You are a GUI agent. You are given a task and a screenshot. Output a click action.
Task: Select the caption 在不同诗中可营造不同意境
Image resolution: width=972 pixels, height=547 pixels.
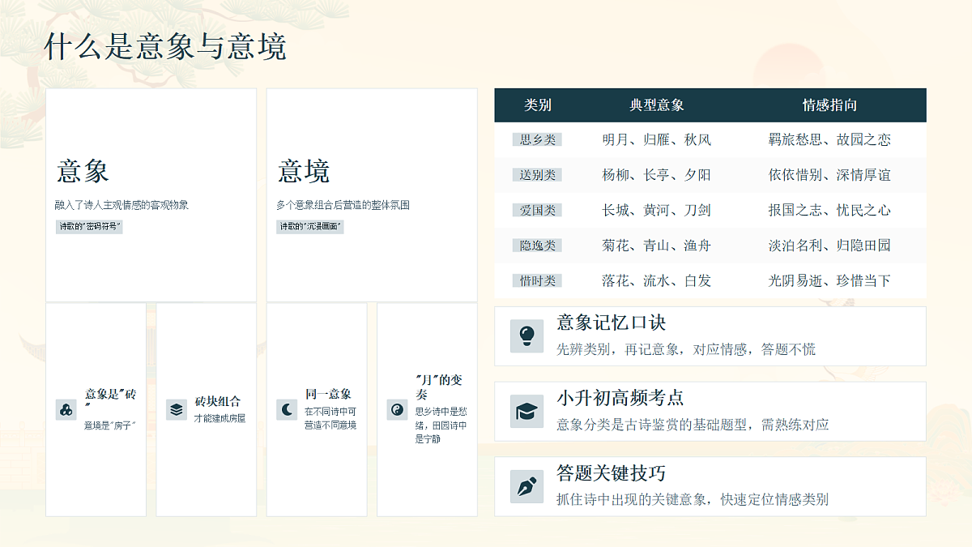coord(330,418)
